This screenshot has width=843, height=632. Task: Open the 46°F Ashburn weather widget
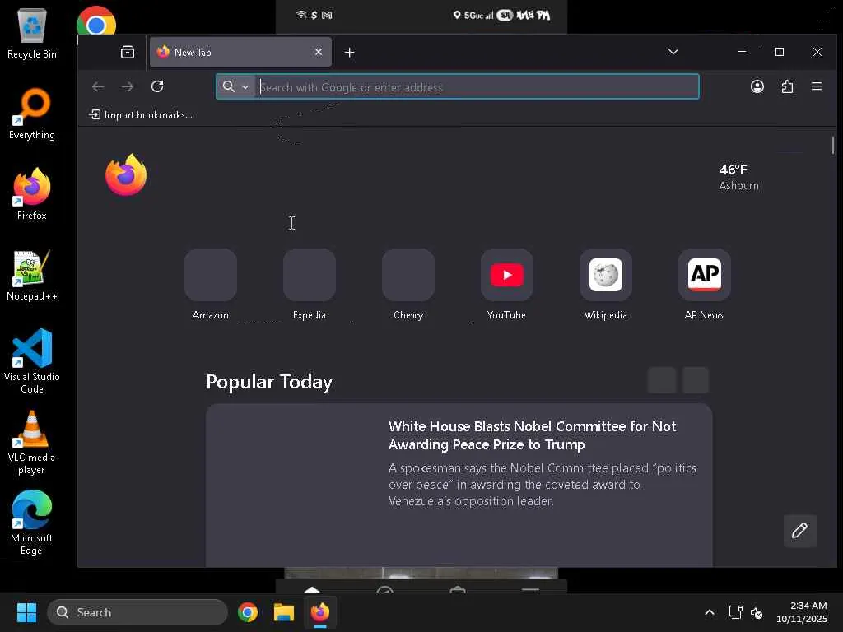tap(738, 177)
